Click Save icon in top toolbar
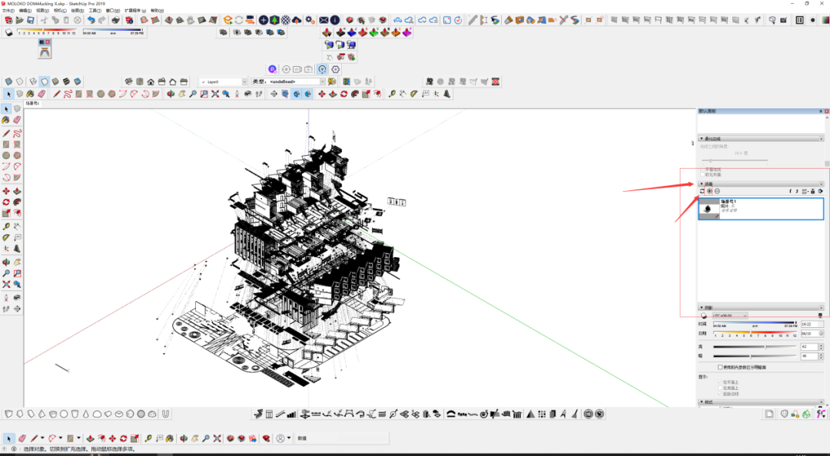The height and width of the screenshot is (456, 830). (31, 20)
